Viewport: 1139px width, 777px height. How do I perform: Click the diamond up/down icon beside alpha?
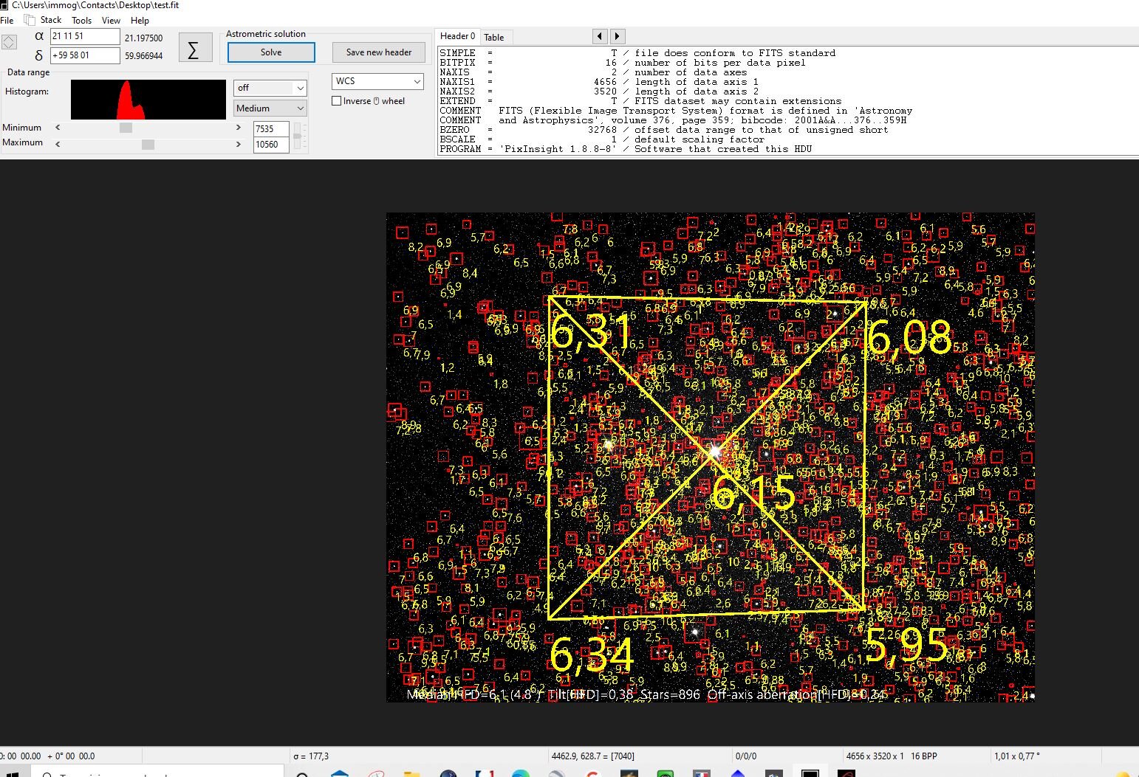pyautogui.click(x=9, y=43)
